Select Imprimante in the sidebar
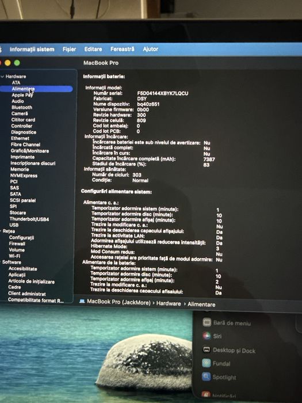 (x=22, y=157)
